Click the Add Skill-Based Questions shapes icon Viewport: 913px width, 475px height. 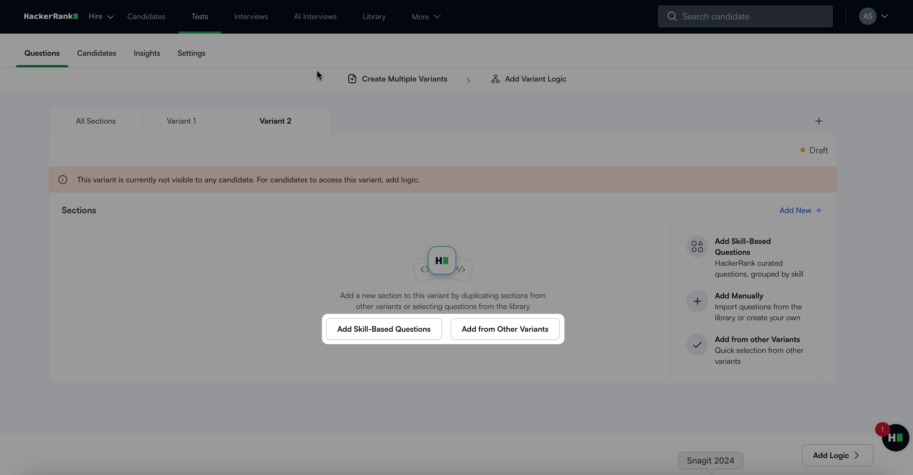point(697,247)
